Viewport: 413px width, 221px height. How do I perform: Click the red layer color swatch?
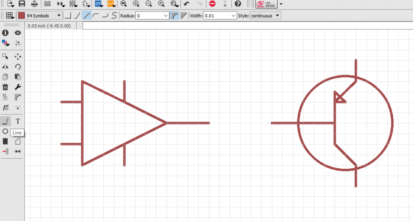(22, 16)
